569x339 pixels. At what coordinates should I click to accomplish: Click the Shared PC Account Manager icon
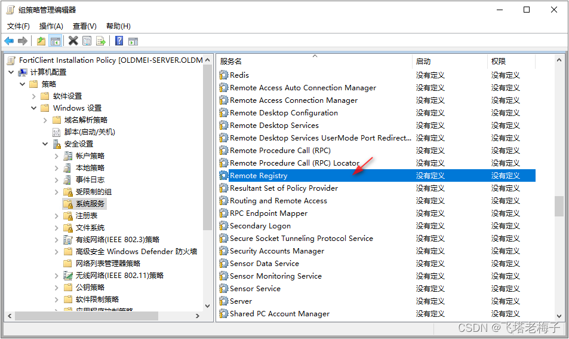(x=223, y=313)
